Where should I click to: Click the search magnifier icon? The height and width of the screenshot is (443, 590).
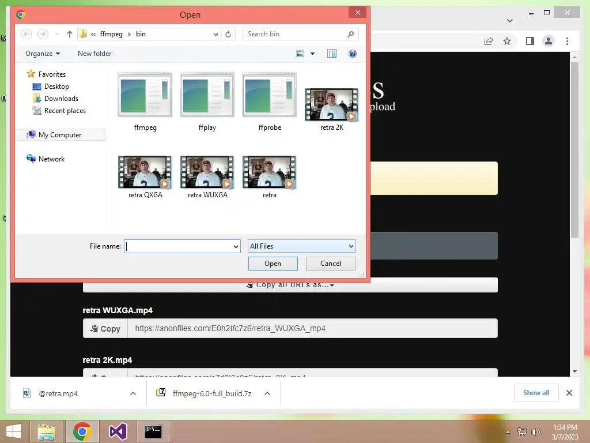[350, 34]
